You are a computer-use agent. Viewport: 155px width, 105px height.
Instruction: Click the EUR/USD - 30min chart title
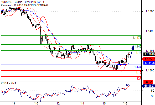pos(22,2)
